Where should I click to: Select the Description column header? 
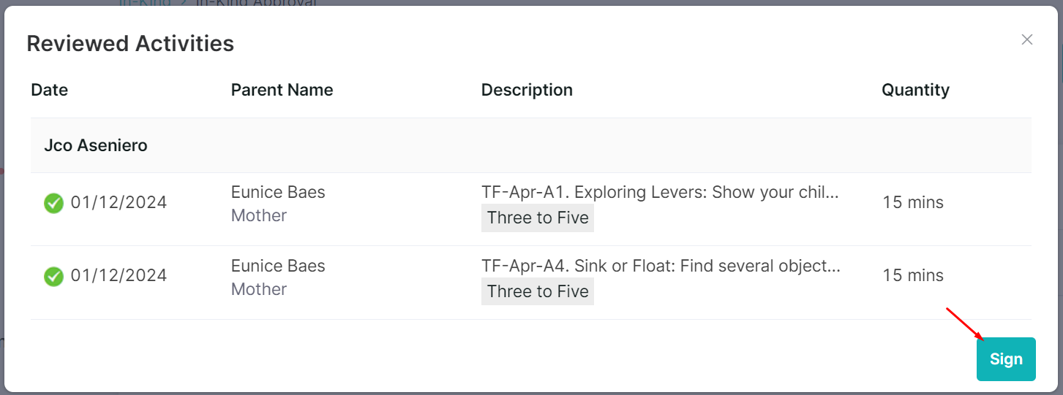pyautogui.click(x=527, y=90)
